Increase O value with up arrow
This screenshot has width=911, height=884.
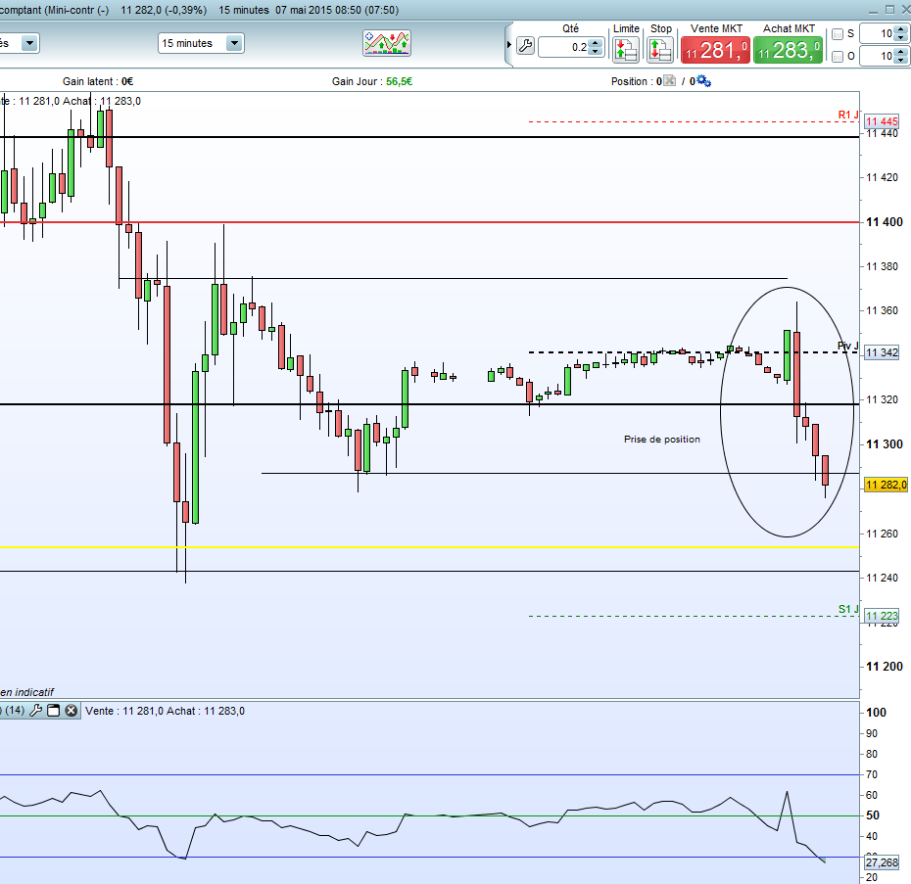(x=900, y=52)
